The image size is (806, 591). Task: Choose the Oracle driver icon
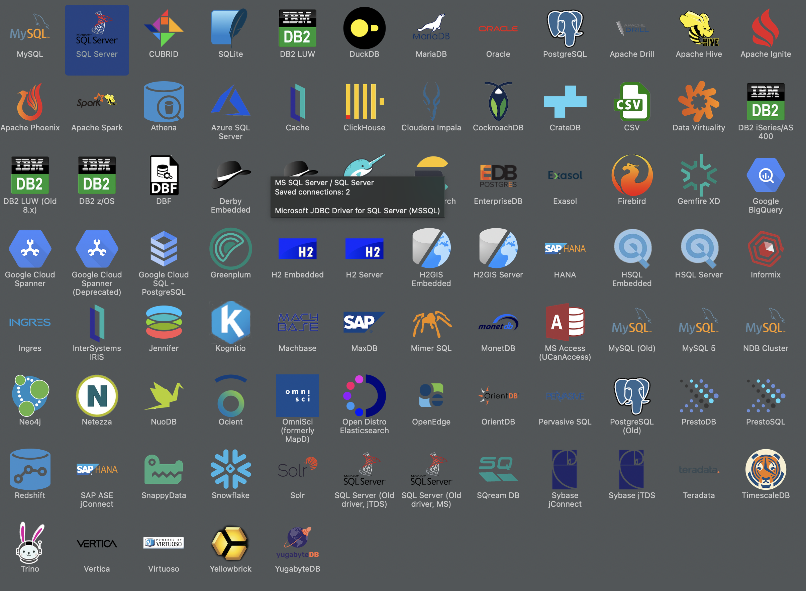point(498,29)
